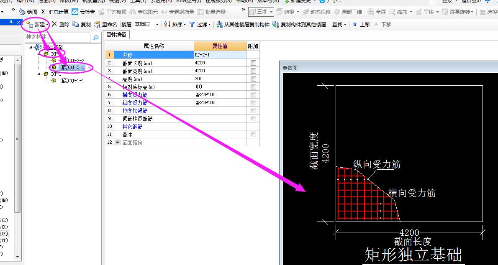Click the 短向加强筋 property link
498x265 pixels.
[x=135, y=110]
